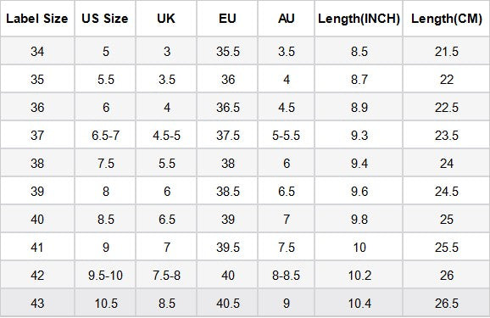Select the EU column header

[x=227, y=19]
